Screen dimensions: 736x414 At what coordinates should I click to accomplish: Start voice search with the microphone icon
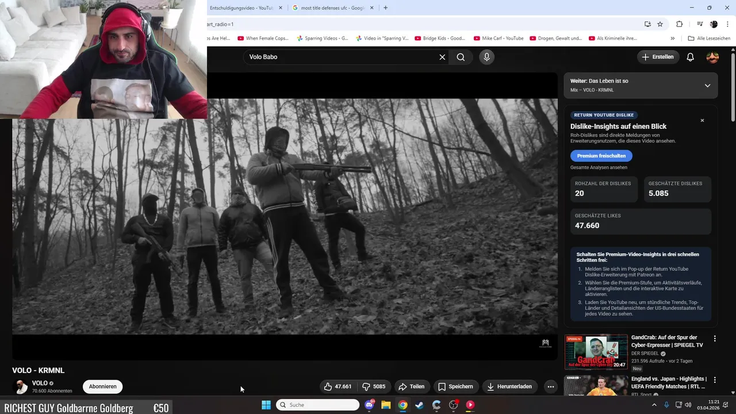click(x=486, y=57)
